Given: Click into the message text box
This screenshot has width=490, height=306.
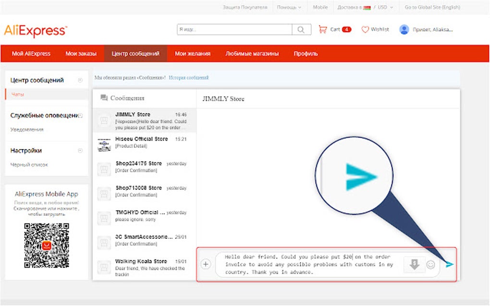Looking at the screenshot, I should tap(309, 265).
